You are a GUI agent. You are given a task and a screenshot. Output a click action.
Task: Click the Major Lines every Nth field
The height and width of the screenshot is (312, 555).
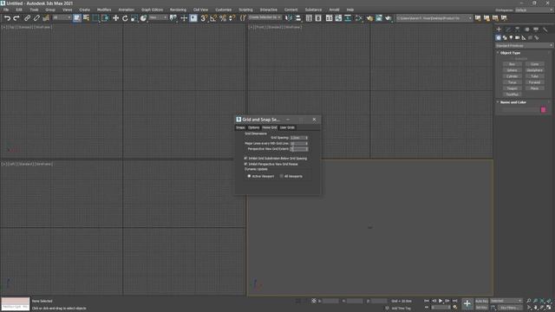click(297, 143)
